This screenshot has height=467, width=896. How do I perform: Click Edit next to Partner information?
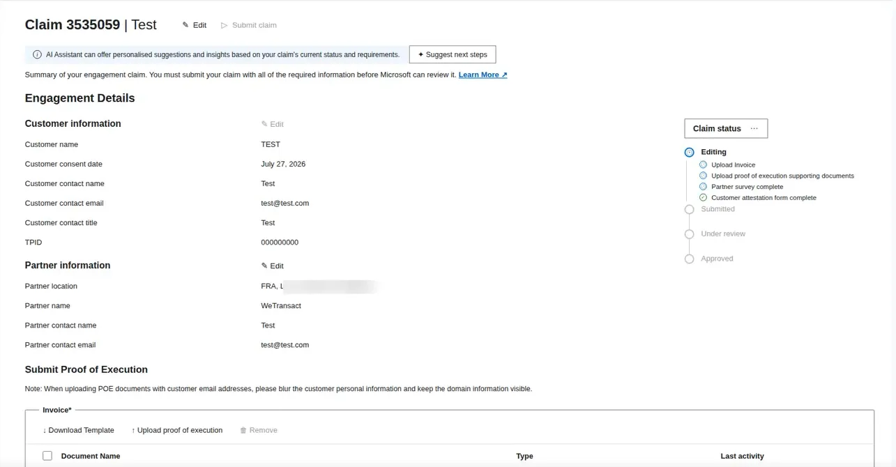click(273, 266)
